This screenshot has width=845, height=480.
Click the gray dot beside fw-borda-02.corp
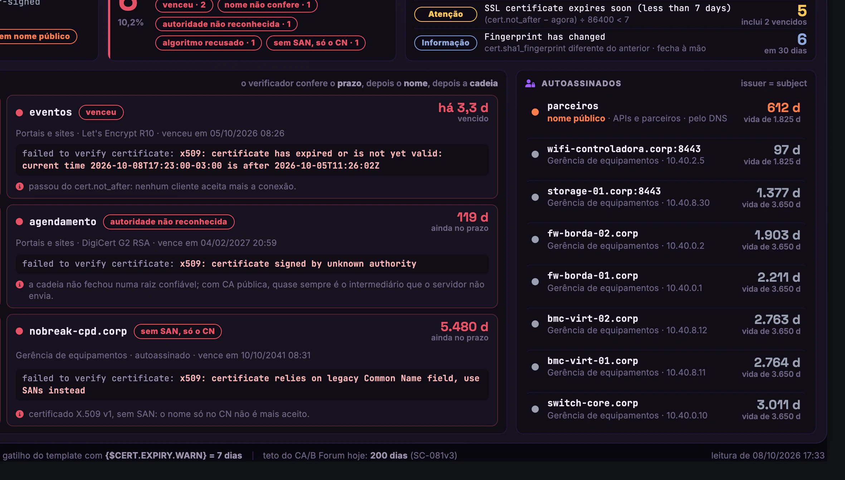click(535, 239)
